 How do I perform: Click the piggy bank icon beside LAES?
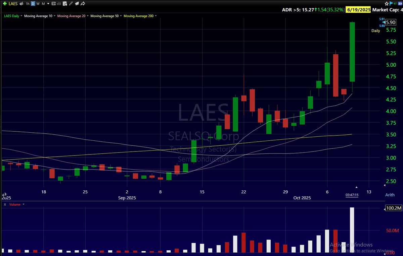point(21,4)
